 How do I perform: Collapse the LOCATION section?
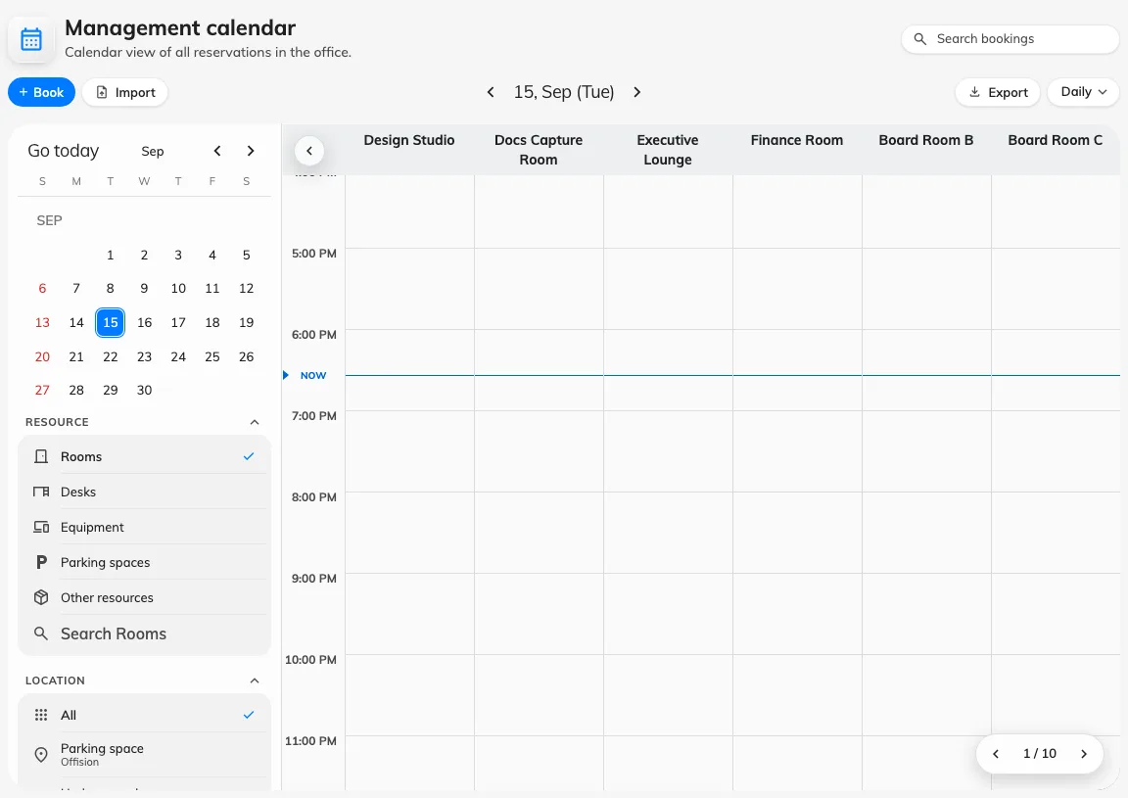[x=254, y=681]
